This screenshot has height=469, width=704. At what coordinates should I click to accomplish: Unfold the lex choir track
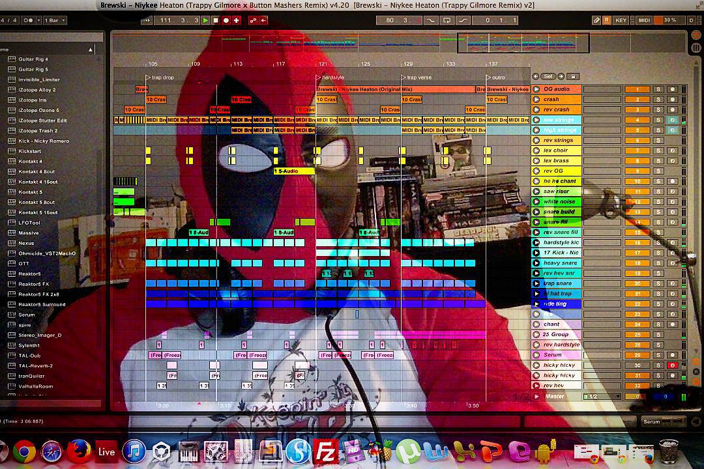536,150
